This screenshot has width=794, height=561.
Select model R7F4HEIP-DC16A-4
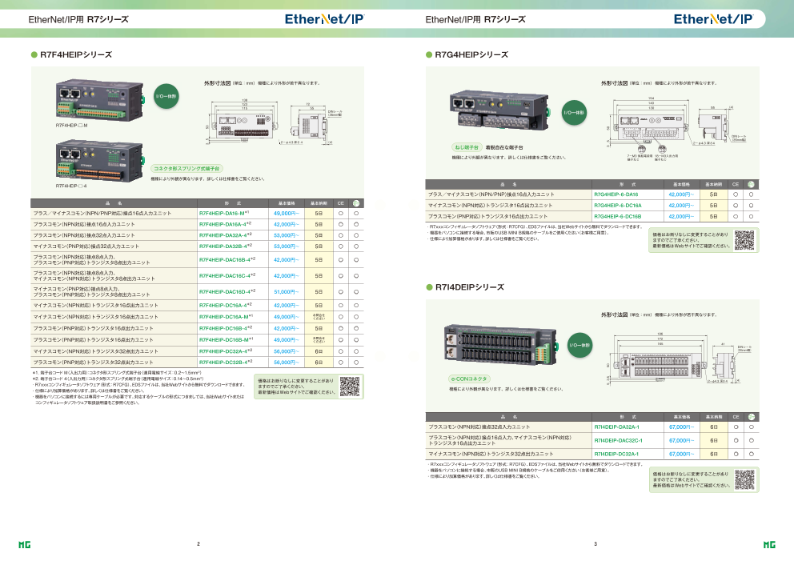[x=226, y=306]
